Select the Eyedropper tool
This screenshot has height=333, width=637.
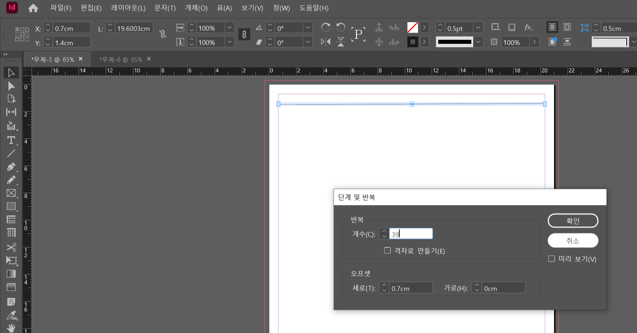[11, 315]
